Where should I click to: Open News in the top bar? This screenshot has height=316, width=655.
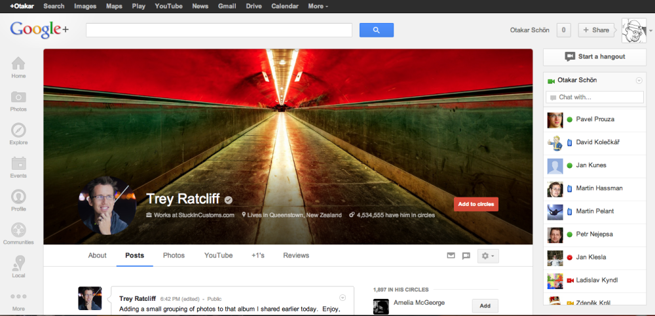pyautogui.click(x=200, y=7)
